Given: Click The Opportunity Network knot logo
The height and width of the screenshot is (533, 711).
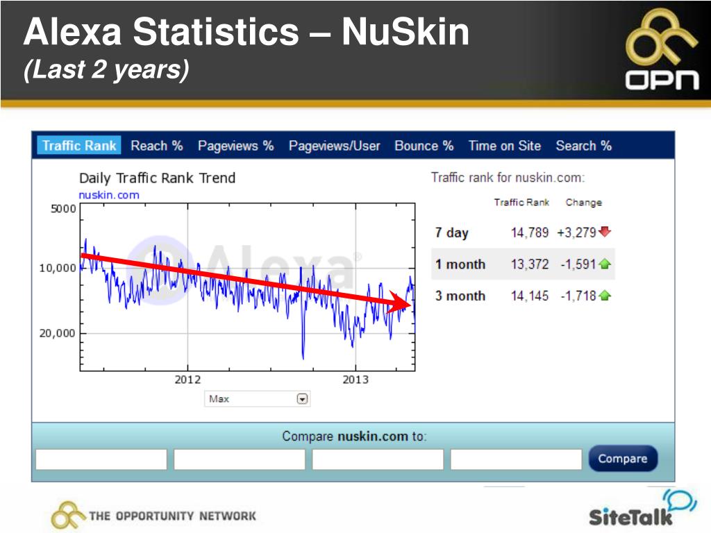Looking at the screenshot, I should click(x=68, y=515).
